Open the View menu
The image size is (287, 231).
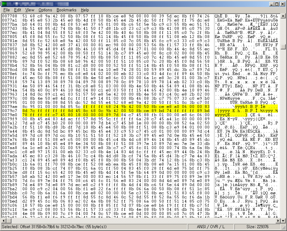30,10
